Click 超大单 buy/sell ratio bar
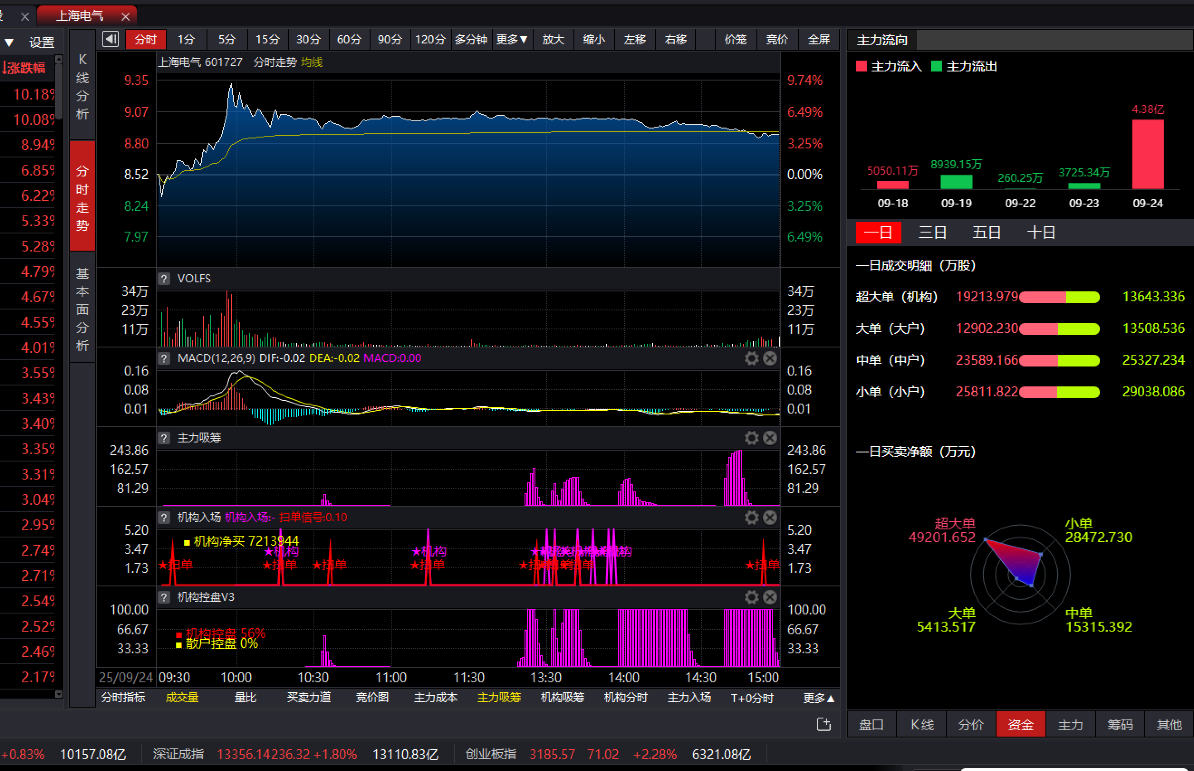Image resolution: width=1194 pixels, height=771 pixels. [1059, 297]
